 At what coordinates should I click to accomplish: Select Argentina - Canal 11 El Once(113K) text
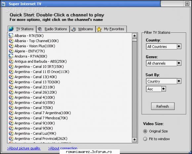42,72
